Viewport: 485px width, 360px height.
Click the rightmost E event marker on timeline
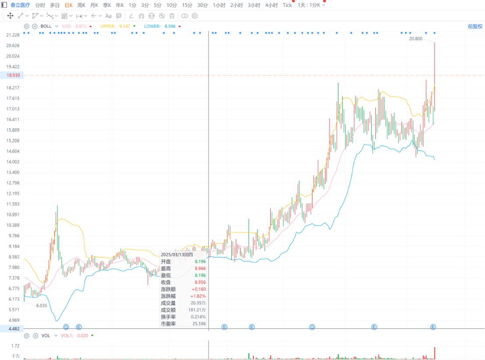click(x=433, y=327)
